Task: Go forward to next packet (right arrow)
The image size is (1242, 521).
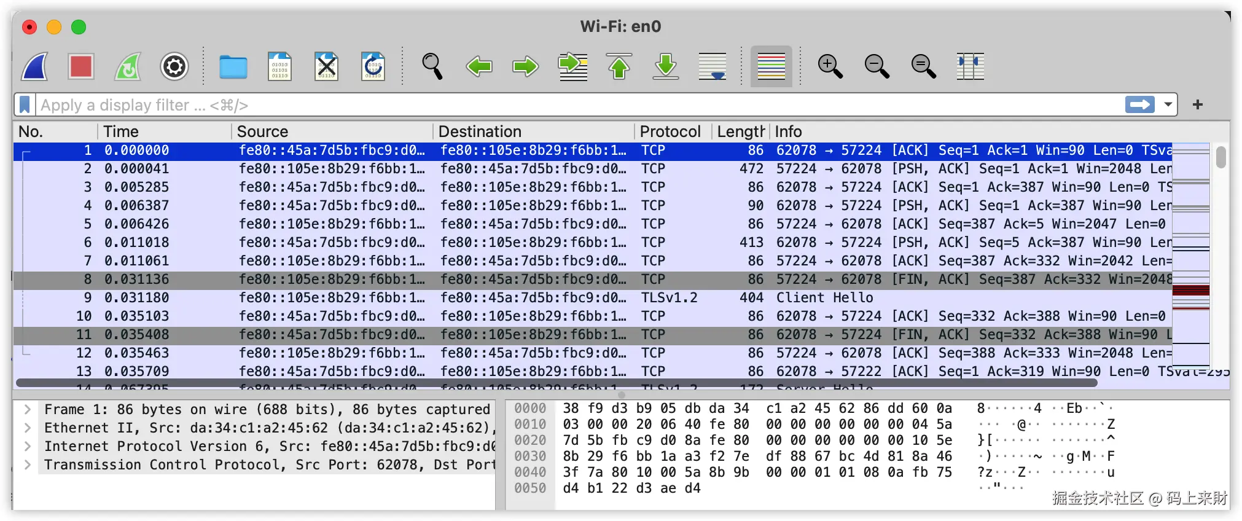Action: pos(526,66)
